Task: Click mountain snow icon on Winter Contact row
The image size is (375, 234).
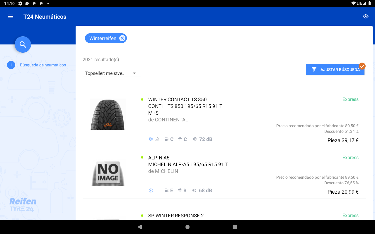Action: coord(157,139)
